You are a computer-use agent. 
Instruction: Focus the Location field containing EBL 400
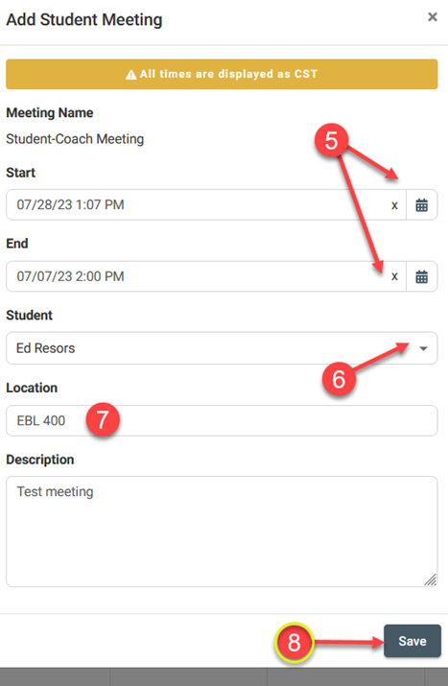pyautogui.click(x=222, y=420)
